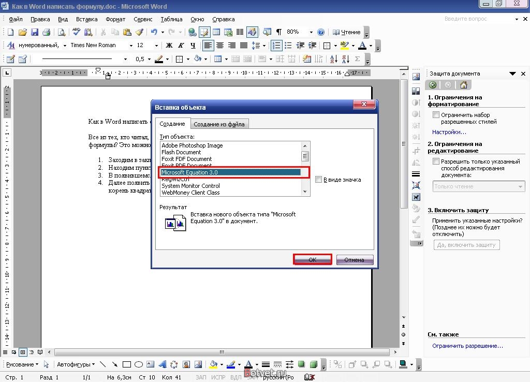
Task: Open the style name dropdown
Action: point(65,46)
